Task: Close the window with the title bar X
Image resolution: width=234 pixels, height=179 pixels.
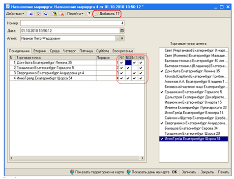Action: pyautogui.click(x=228, y=7)
